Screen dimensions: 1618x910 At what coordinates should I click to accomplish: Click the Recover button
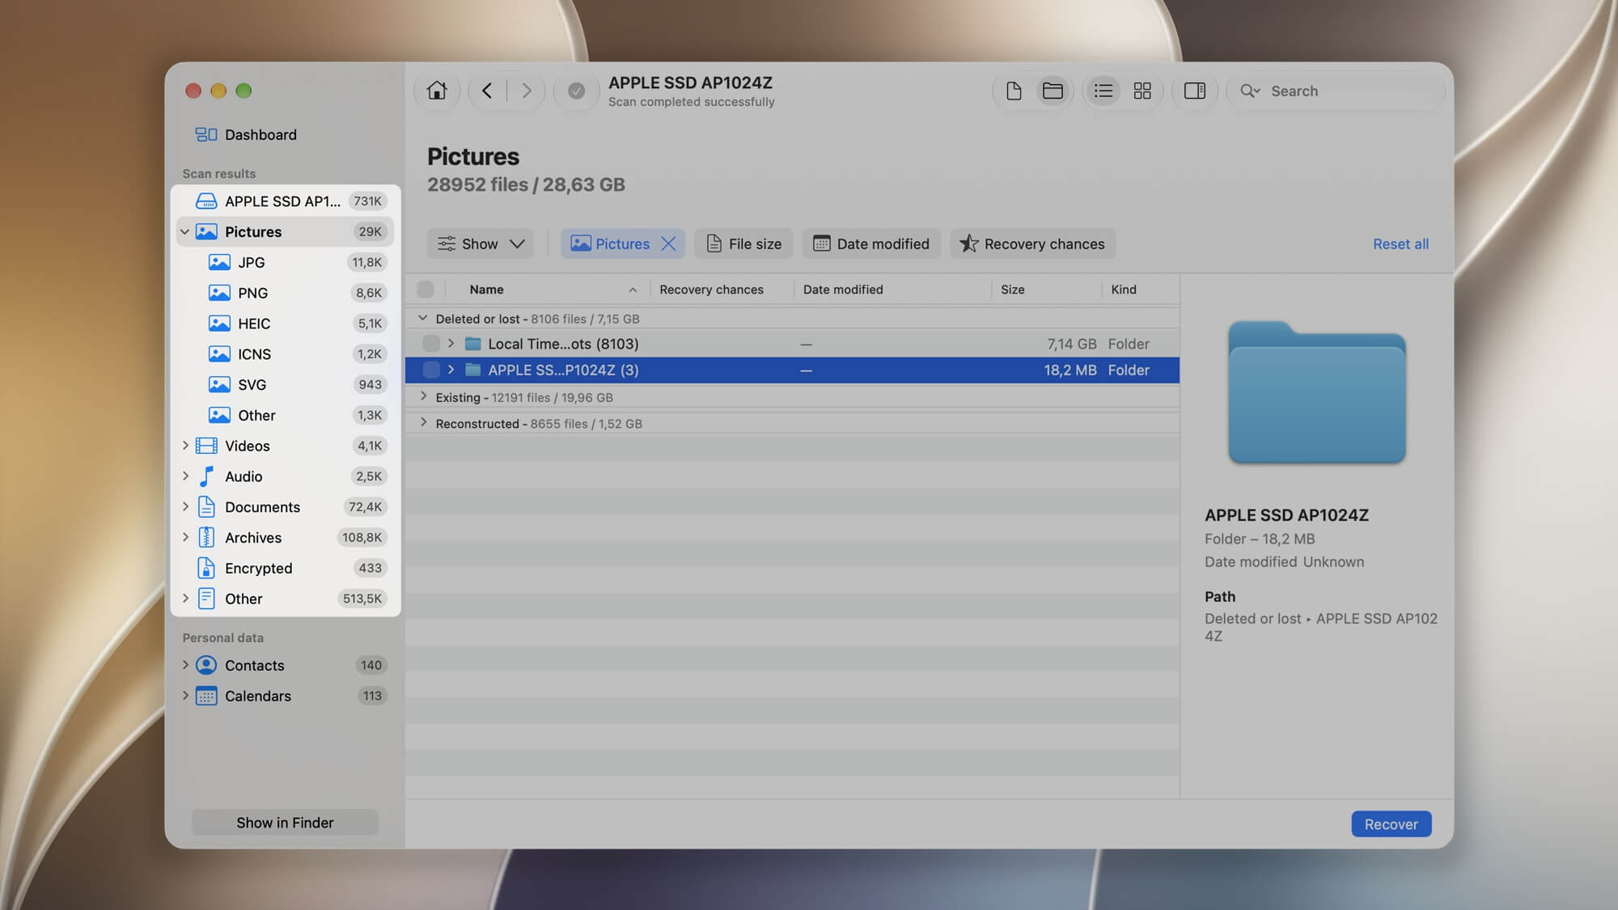coord(1391,824)
